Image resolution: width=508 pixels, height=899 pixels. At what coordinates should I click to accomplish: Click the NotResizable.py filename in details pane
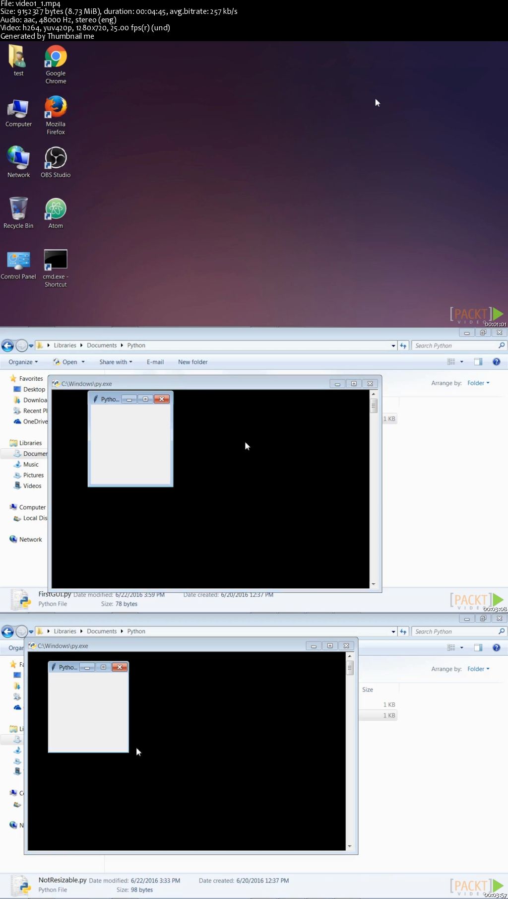(x=63, y=880)
